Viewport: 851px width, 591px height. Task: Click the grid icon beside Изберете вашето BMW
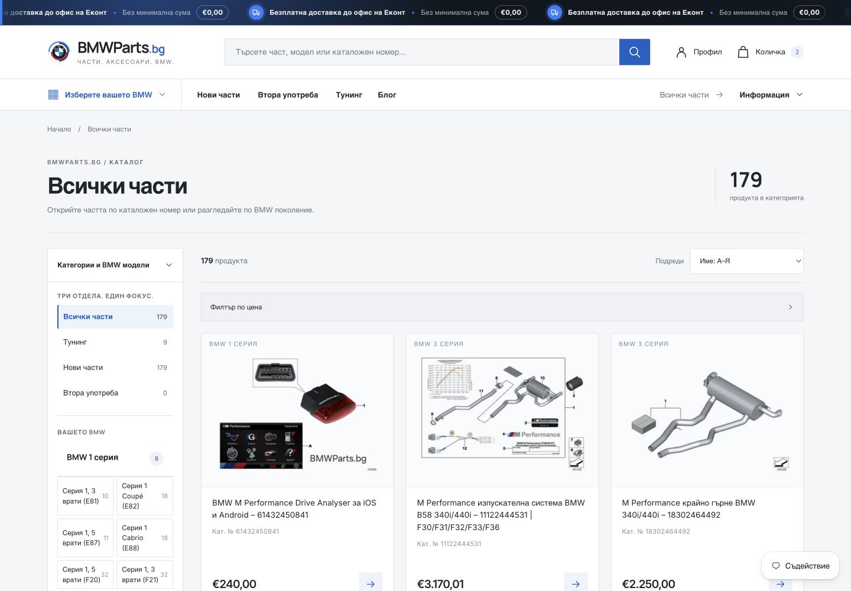click(53, 95)
